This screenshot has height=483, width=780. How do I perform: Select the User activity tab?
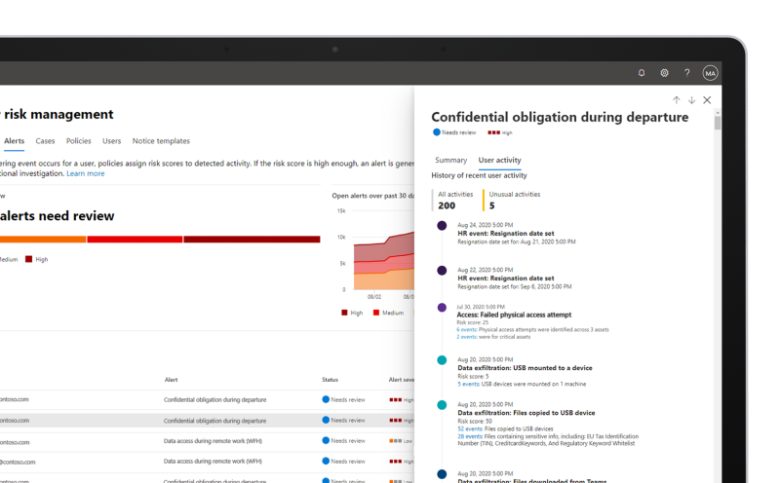click(499, 160)
